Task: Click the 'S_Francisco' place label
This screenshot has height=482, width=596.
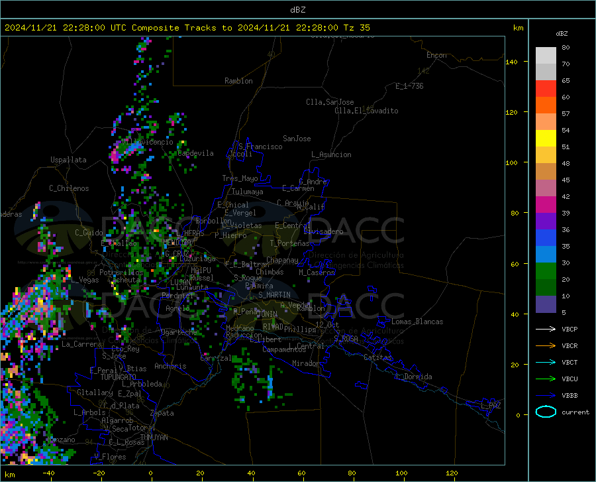Action: 260,147
